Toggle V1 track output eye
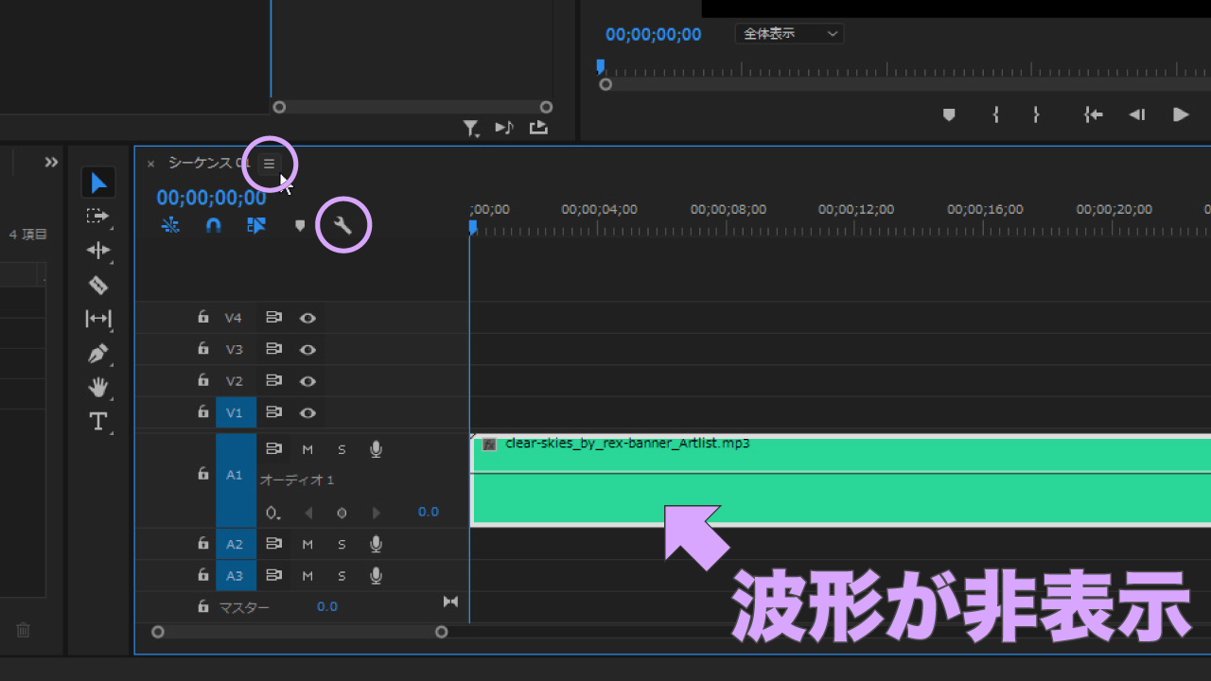Screen dimensions: 1211x681 tap(307, 412)
